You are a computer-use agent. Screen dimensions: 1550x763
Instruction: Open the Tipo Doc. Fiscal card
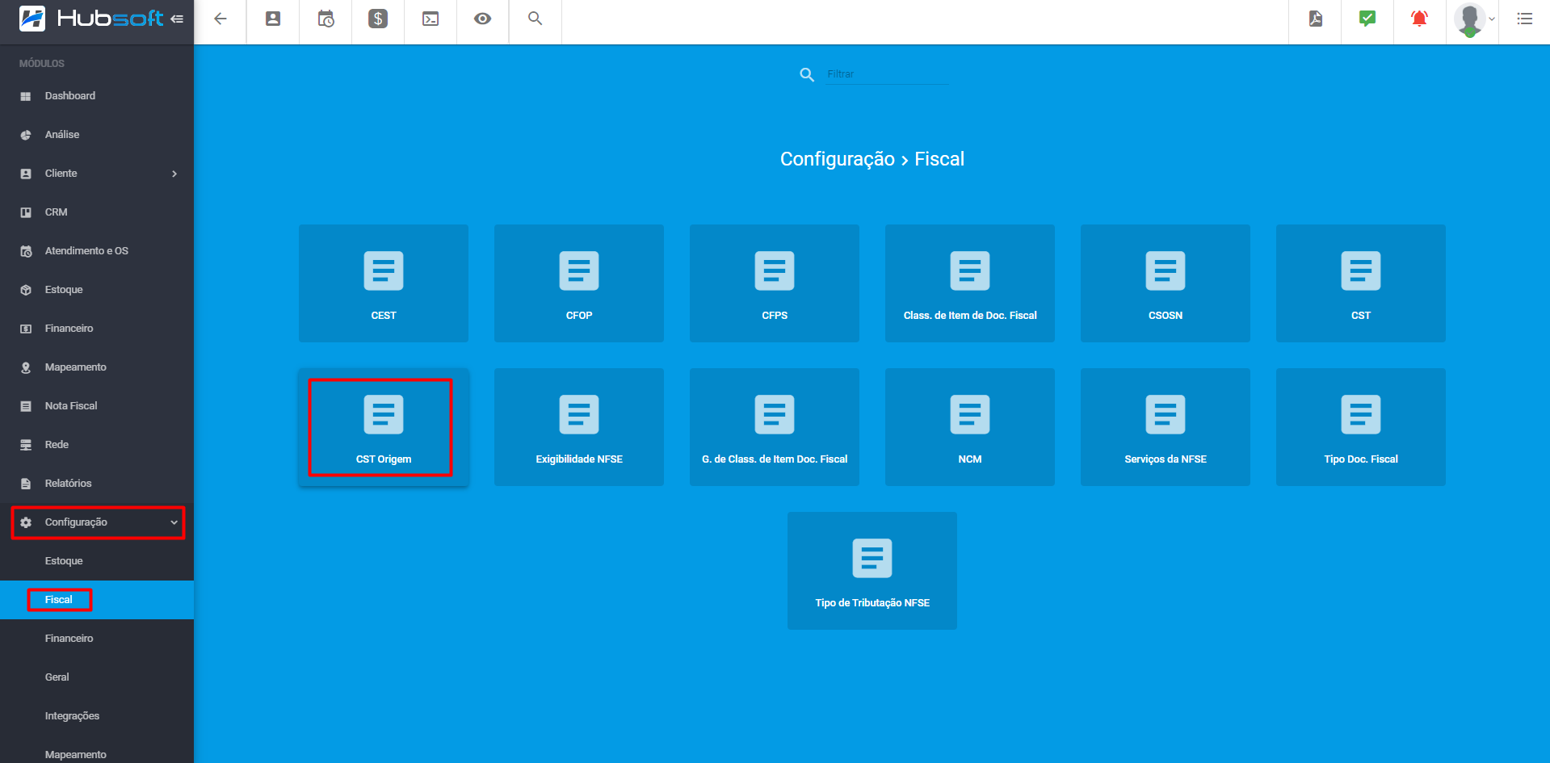(1361, 427)
